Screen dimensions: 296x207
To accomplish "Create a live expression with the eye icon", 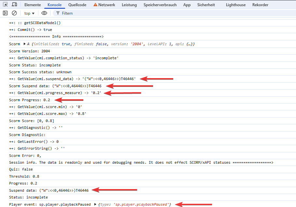I will 44,13.
